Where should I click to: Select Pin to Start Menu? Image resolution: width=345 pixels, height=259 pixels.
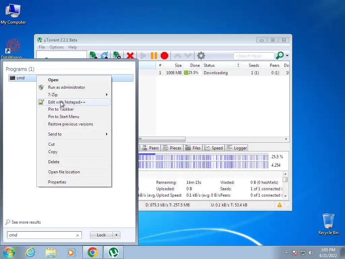(74, 117)
